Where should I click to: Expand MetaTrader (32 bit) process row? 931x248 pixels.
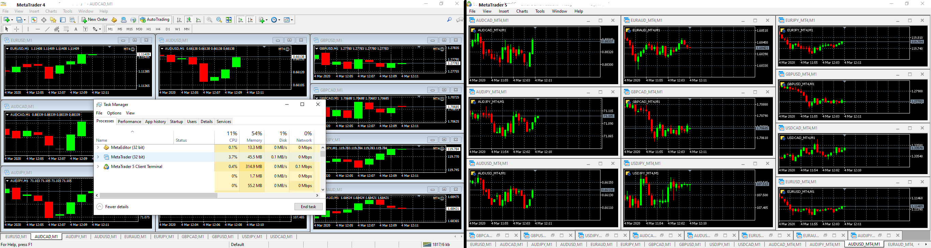98,157
